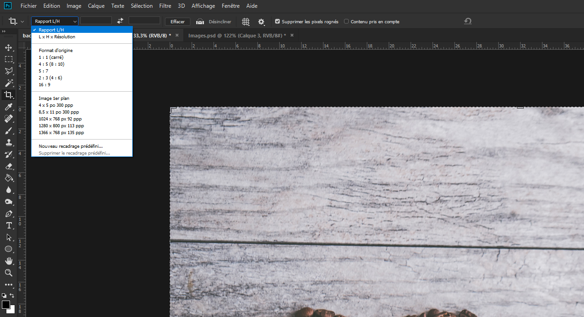Click the Straighten (Désincliner) level icon
Viewport: 584px width, 317px height.
tap(200, 21)
